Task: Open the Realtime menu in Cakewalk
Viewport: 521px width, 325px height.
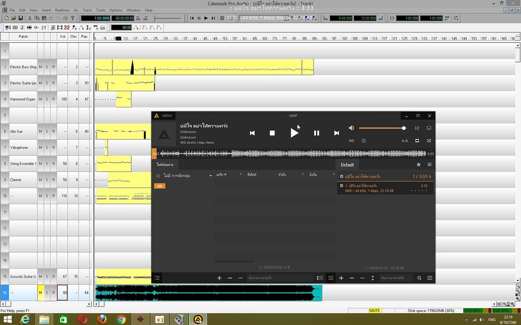Action: click(x=62, y=10)
